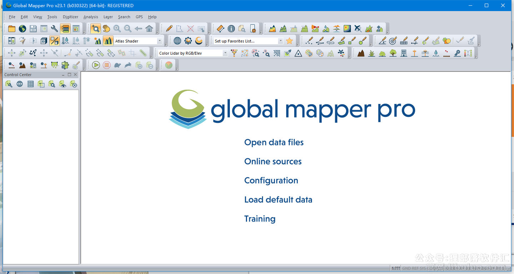The width and height of the screenshot is (514, 274).
Task: Click the water droplet classification icon
Action: tap(436, 53)
